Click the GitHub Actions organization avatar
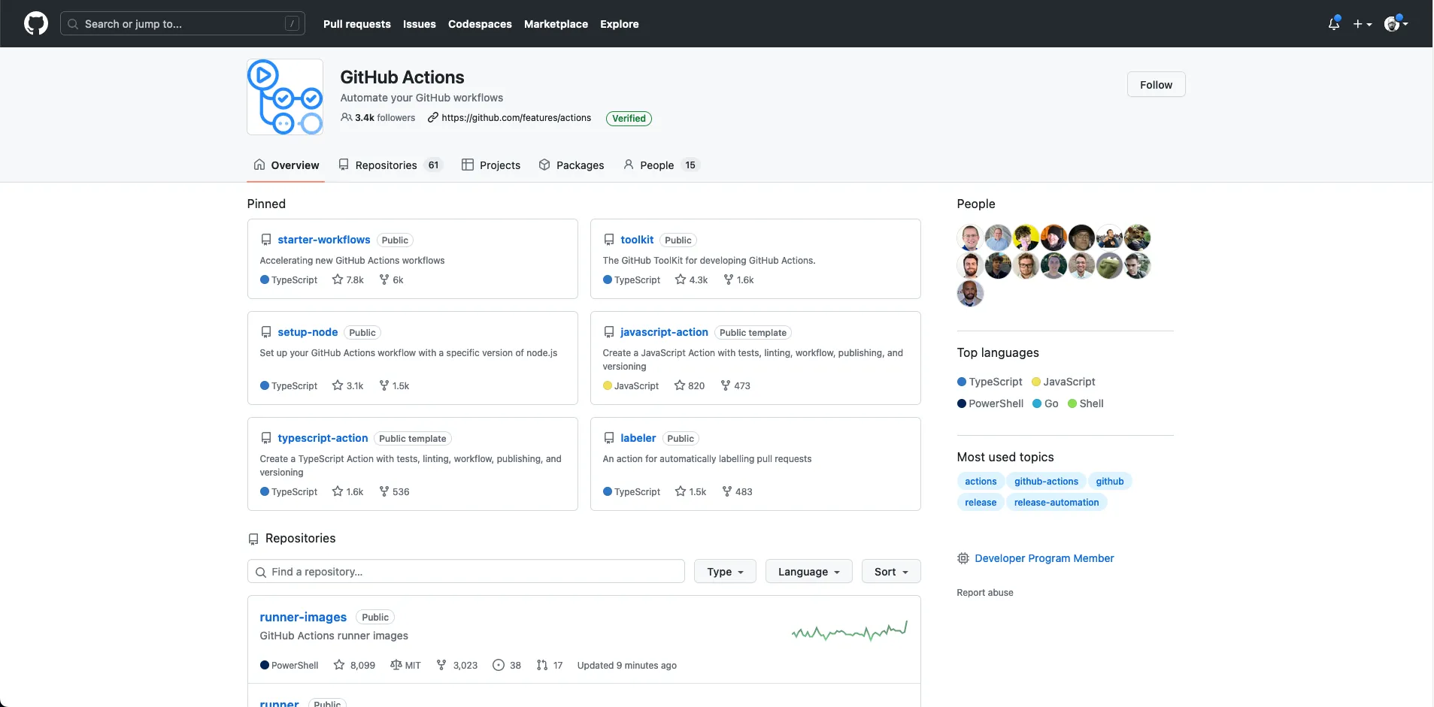The image size is (1434, 707). pos(285,97)
